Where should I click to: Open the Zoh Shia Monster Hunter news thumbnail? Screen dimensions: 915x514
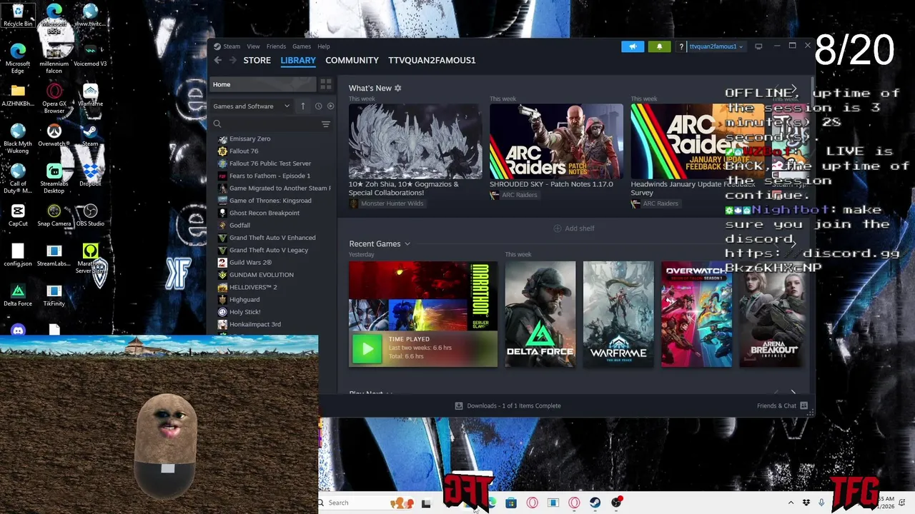pyautogui.click(x=415, y=141)
